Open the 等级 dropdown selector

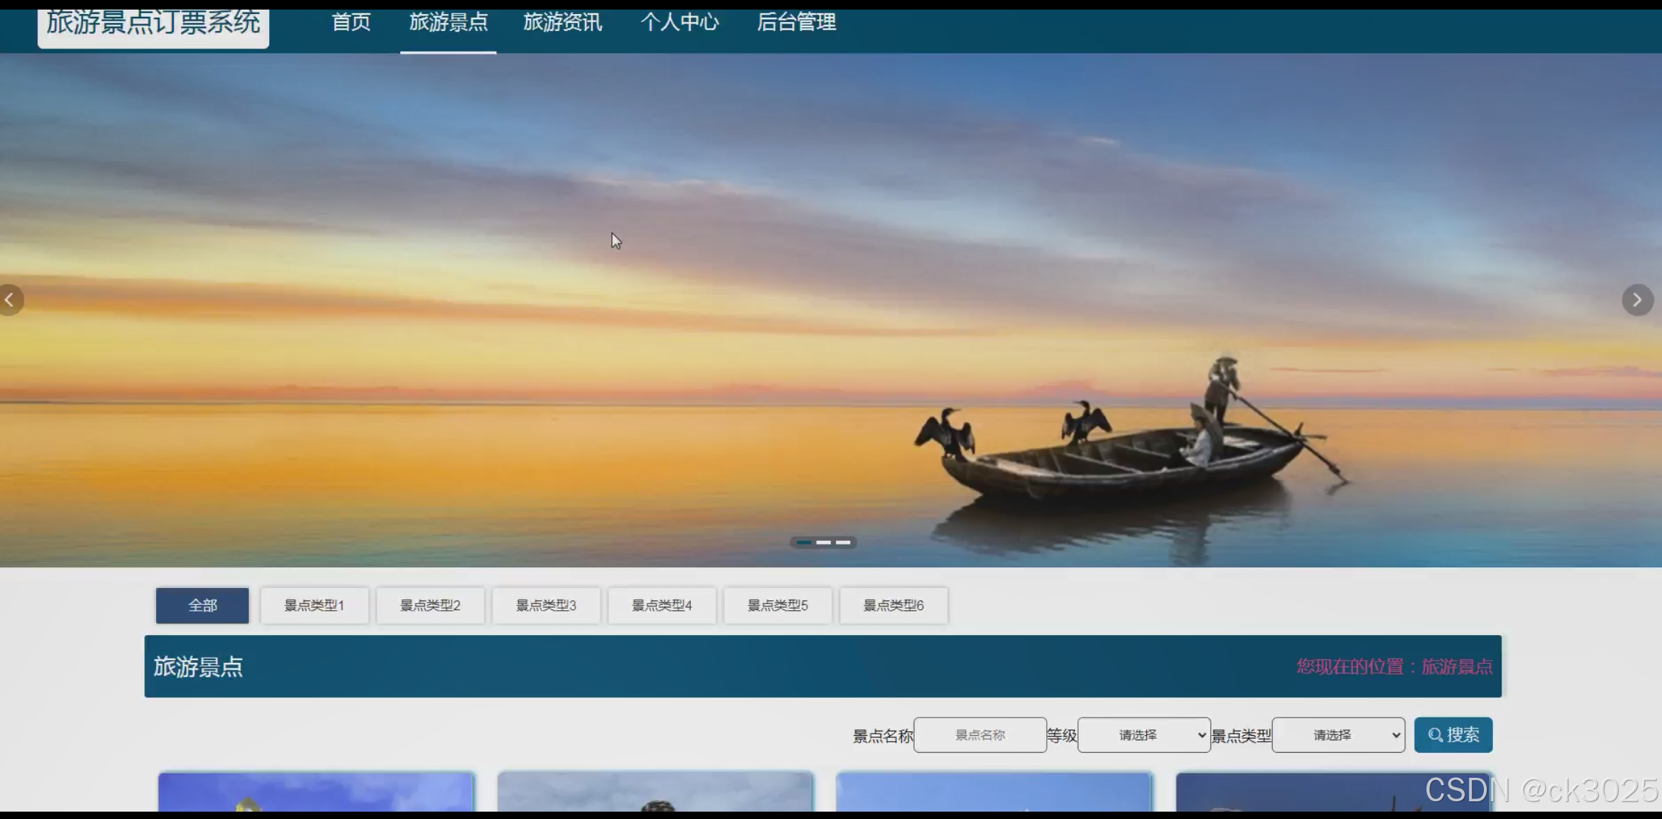click(x=1143, y=734)
